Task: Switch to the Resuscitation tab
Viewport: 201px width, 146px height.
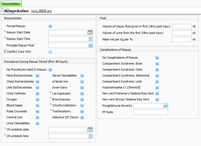Action: (11, 4)
